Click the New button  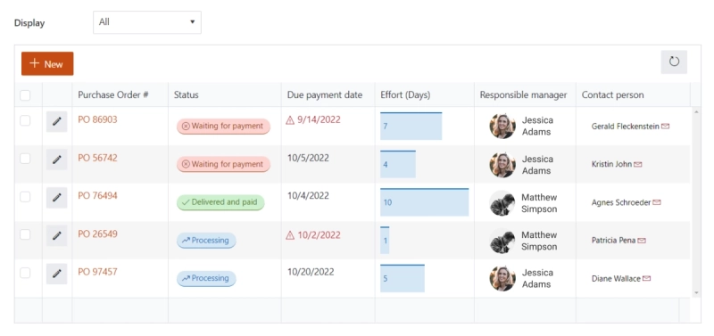click(x=47, y=63)
